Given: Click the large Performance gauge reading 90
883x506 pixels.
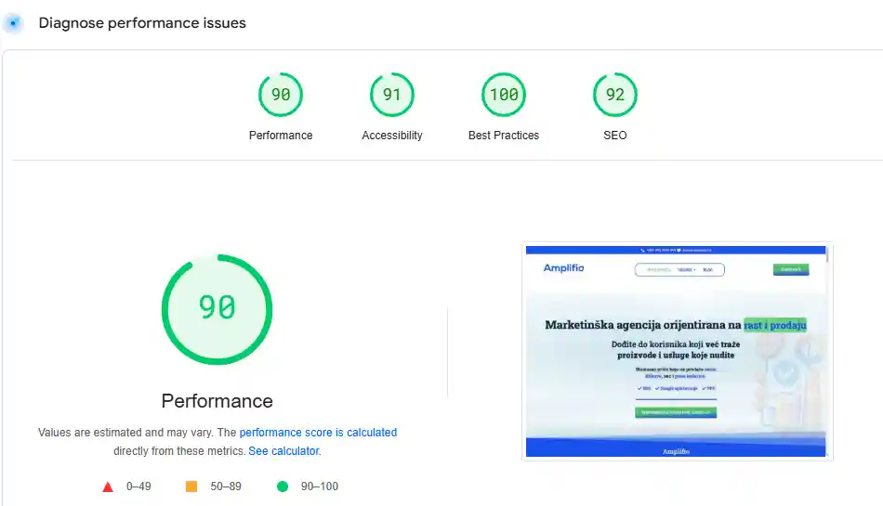Looking at the screenshot, I should [217, 308].
